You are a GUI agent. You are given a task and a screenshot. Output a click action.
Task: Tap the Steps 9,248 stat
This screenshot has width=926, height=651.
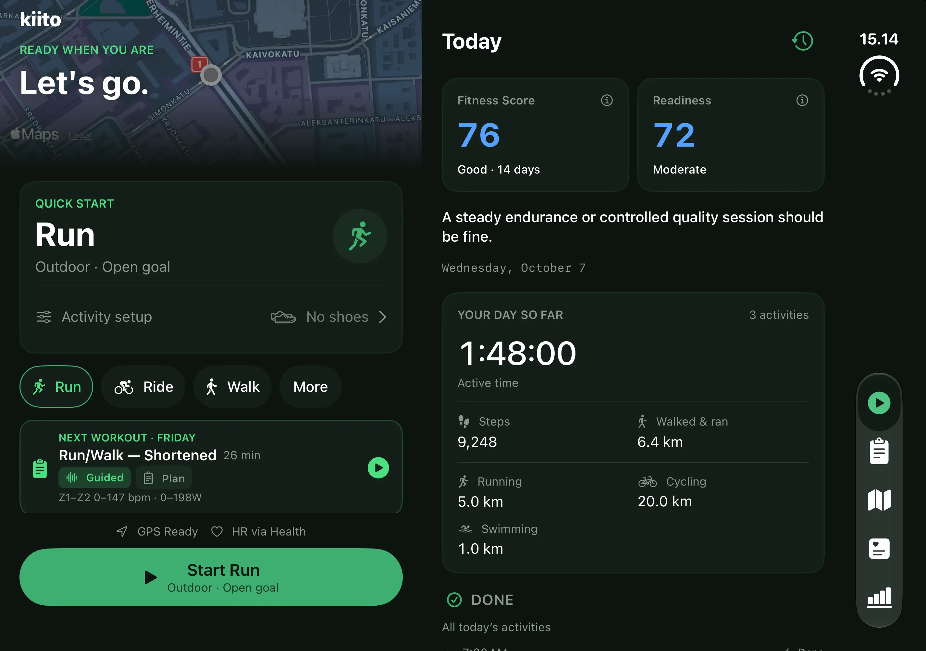(484, 432)
